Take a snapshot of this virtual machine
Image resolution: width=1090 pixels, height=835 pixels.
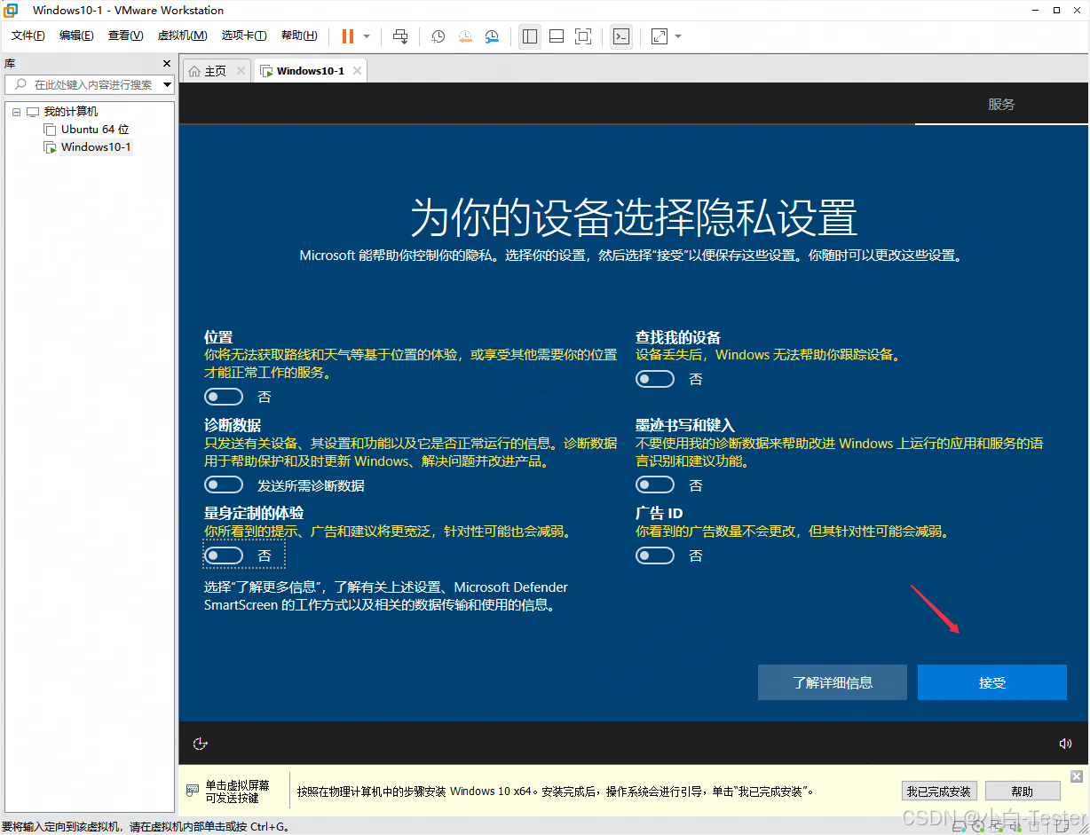[x=438, y=36]
